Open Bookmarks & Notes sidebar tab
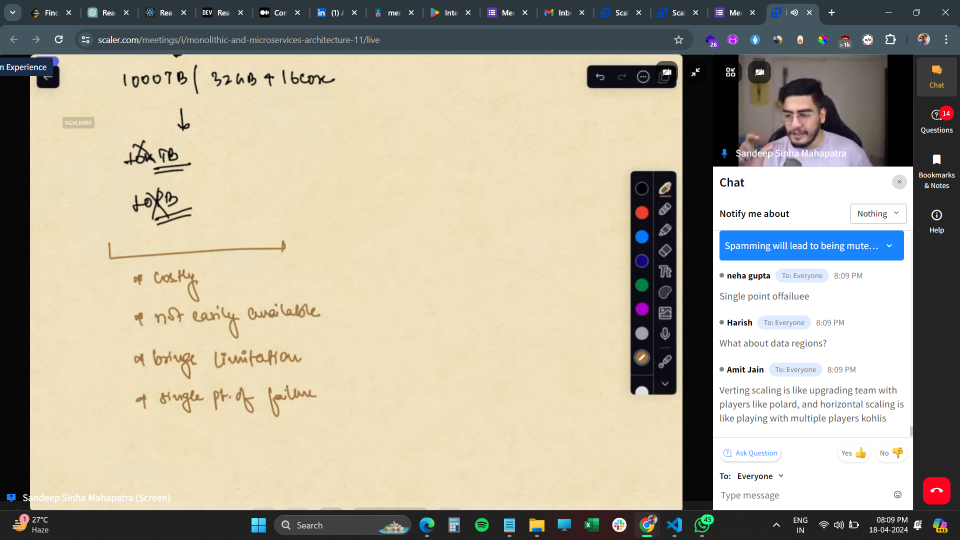 (936, 171)
